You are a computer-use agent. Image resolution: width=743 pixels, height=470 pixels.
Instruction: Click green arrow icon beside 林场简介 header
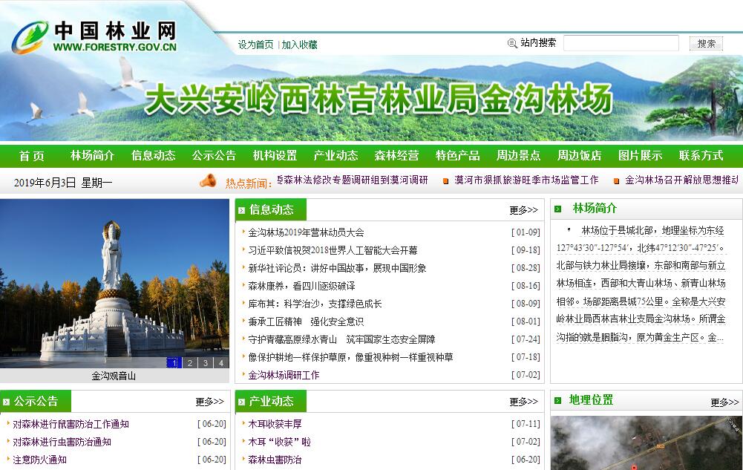click(557, 209)
